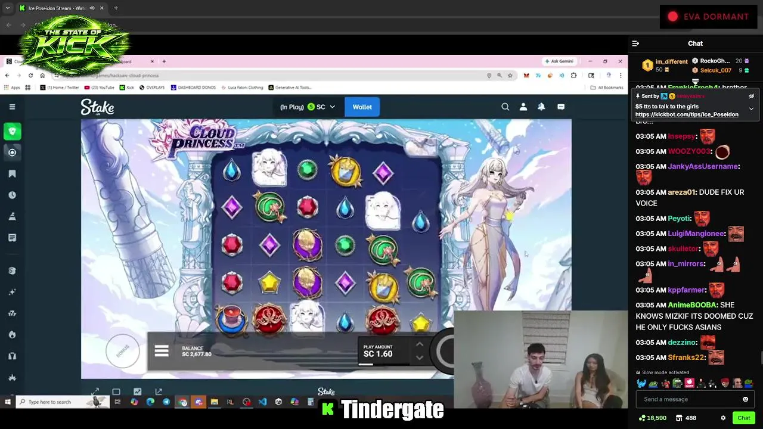
Task: Click the round BONUS button in slot
Action: coord(123,352)
